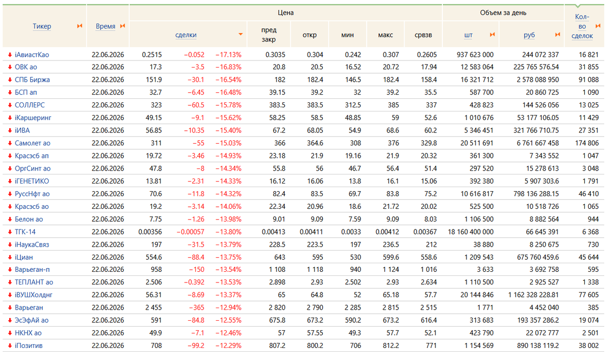Click the срвзв column header
Screen dimensions: 606x352
(x=423, y=35)
